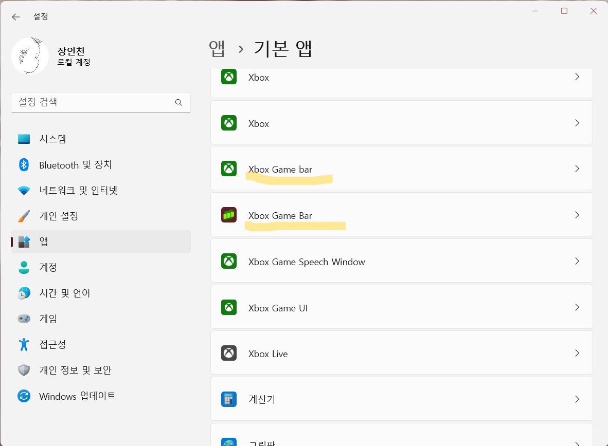The image size is (608, 446).
Task: Open the Xbox Game Speech Window entry
Action: (x=401, y=261)
